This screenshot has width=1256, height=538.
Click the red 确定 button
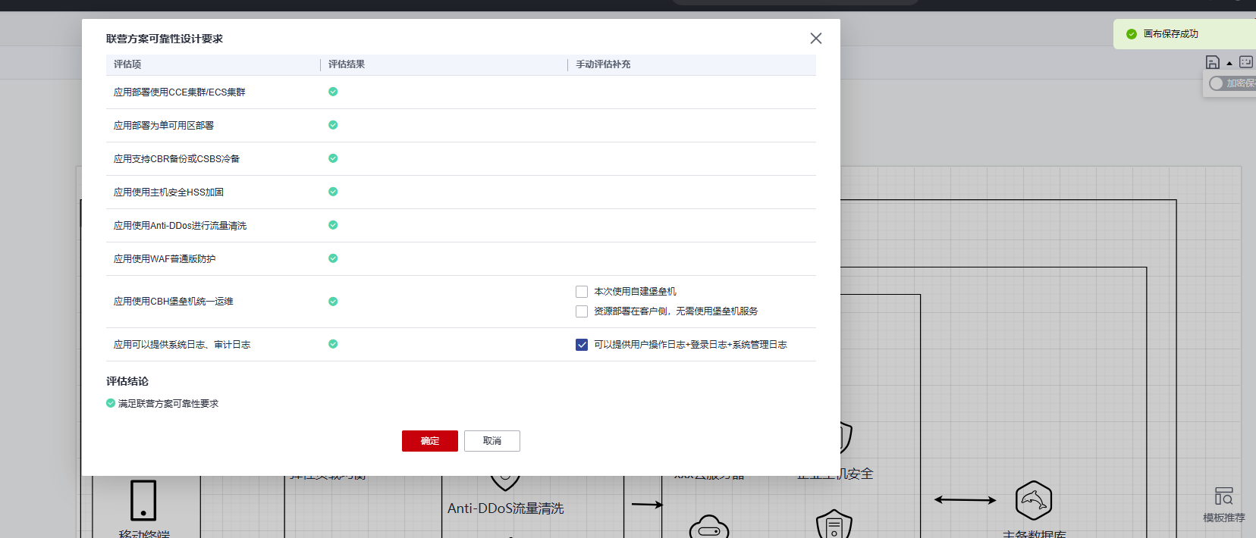pos(430,441)
